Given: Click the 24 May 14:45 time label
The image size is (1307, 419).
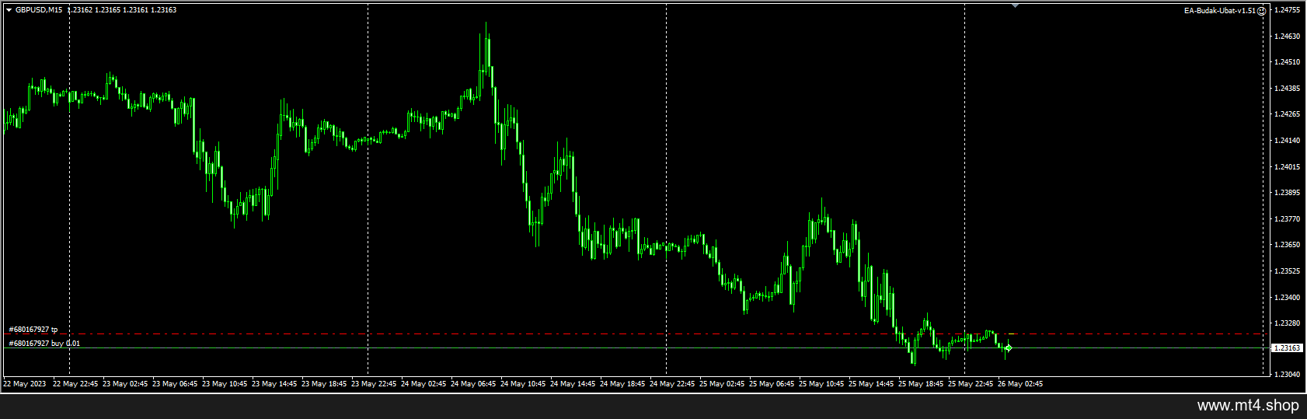Looking at the screenshot, I should coord(573,384).
